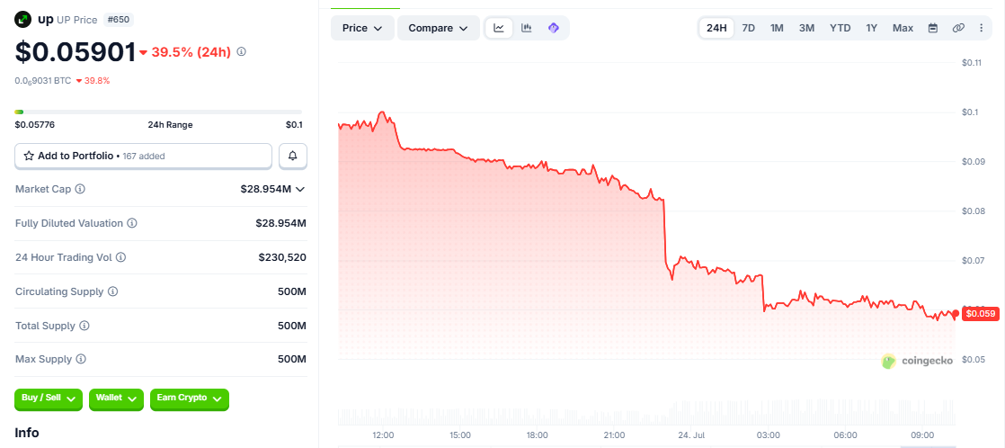
Task: Open Fully Diluted Valuation info icon
Action: (131, 223)
